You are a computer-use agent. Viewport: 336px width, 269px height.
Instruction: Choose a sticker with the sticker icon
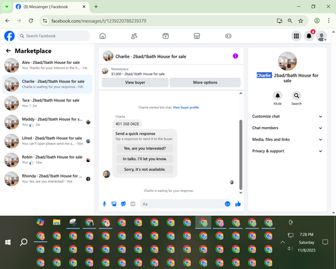[x=124, y=204]
